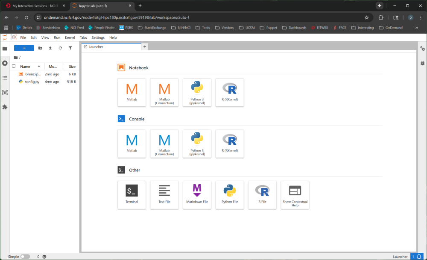Toggle the Simple interface mode switch
Viewport: 427px width, 260px height.
[25, 257]
